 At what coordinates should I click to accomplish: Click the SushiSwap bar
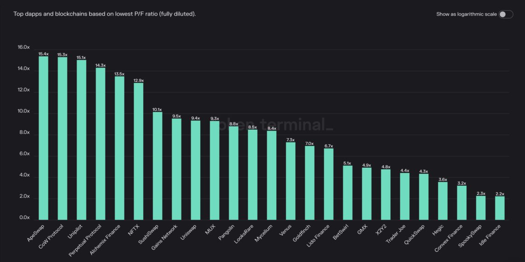(157, 166)
